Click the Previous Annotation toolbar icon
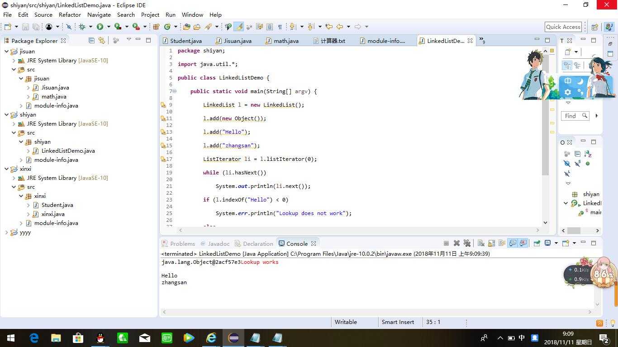The image size is (618, 347). 311,27
